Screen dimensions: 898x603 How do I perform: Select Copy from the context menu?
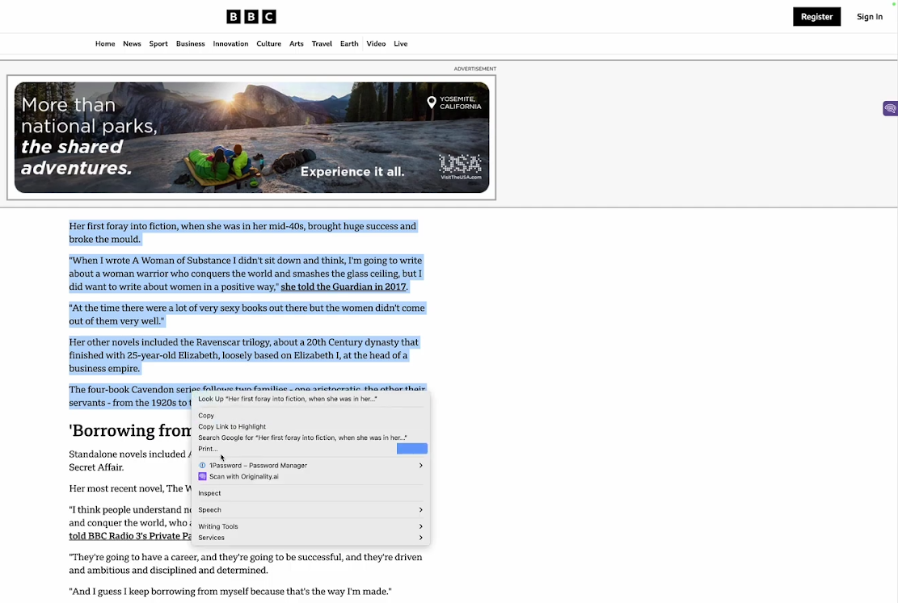(206, 415)
